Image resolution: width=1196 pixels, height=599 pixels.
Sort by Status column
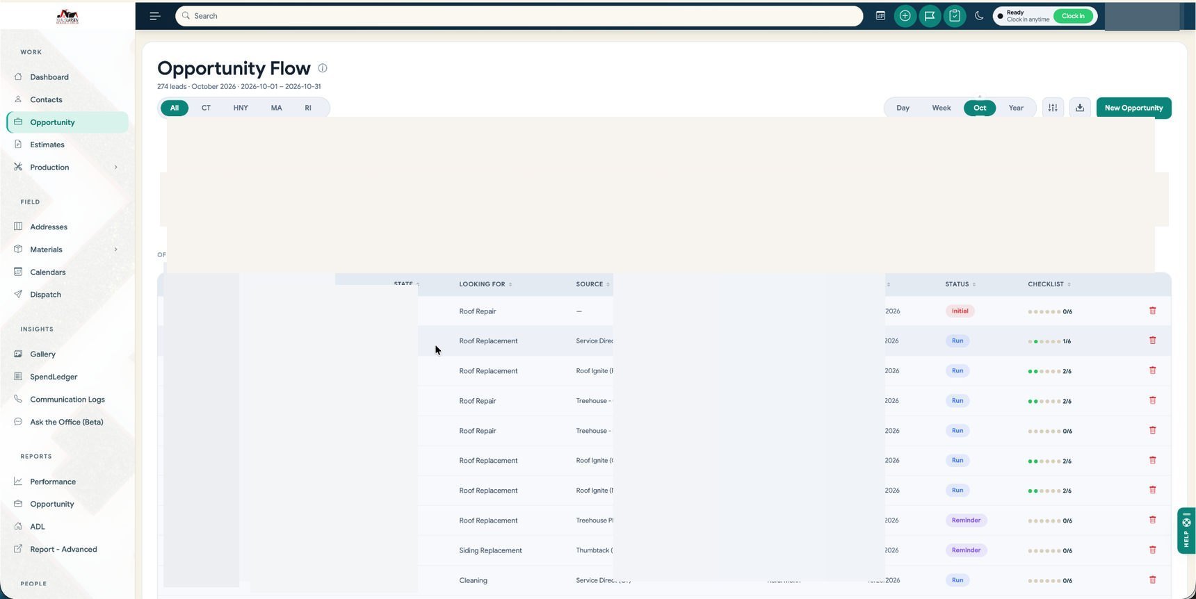(960, 284)
